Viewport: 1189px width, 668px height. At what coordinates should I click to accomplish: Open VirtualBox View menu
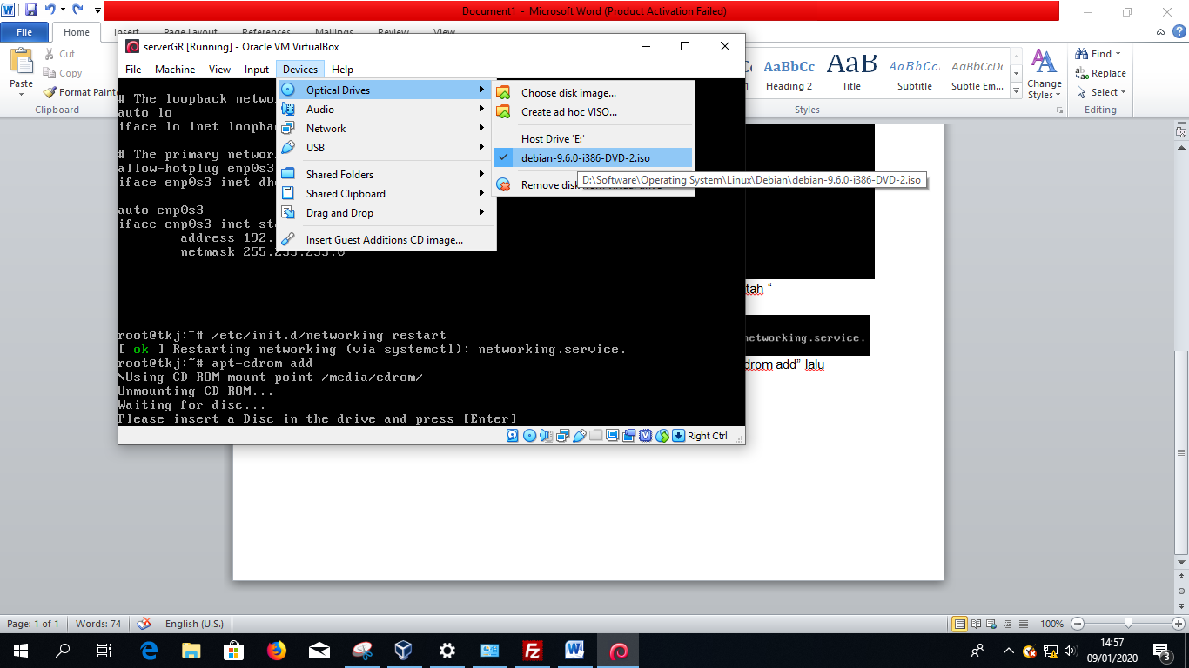[x=220, y=70]
